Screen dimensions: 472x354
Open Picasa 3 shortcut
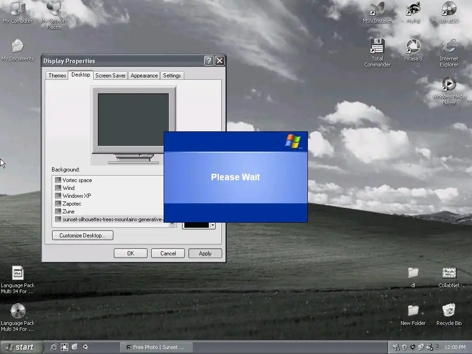point(413,50)
